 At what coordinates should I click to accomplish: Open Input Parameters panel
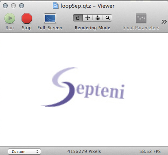(x=141, y=18)
